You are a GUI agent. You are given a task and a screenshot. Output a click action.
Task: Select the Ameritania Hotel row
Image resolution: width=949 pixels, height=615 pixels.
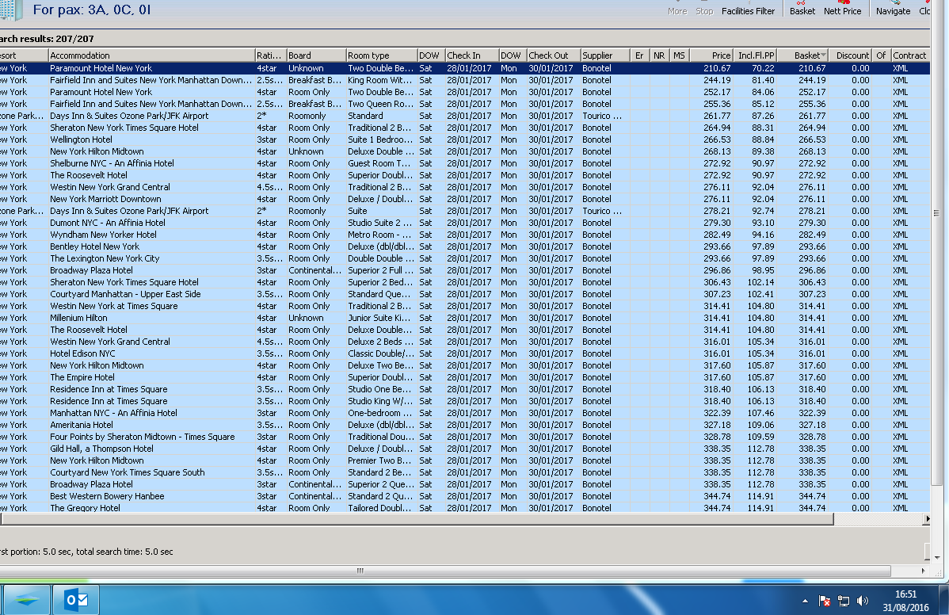[465, 425]
